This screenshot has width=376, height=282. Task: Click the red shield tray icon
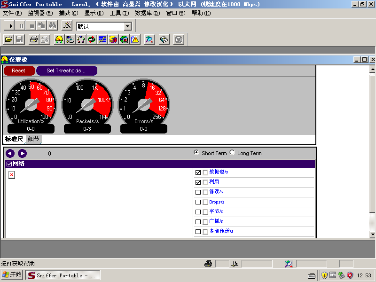350,275
